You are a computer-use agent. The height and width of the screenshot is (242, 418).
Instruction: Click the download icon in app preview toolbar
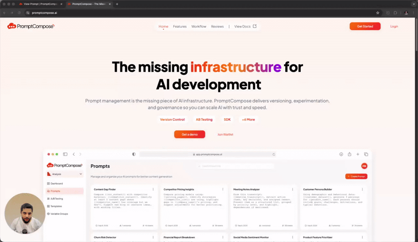[341, 154]
